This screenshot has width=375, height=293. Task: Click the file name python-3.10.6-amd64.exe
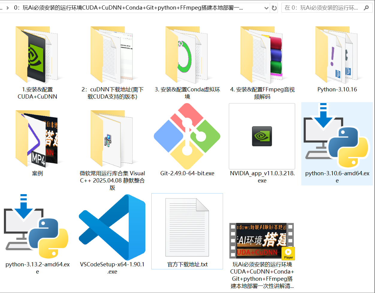point(337,177)
